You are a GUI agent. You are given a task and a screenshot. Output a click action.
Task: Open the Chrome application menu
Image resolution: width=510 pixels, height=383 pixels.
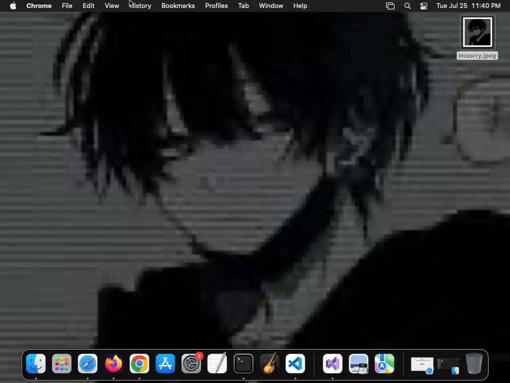[x=39, y=6]
